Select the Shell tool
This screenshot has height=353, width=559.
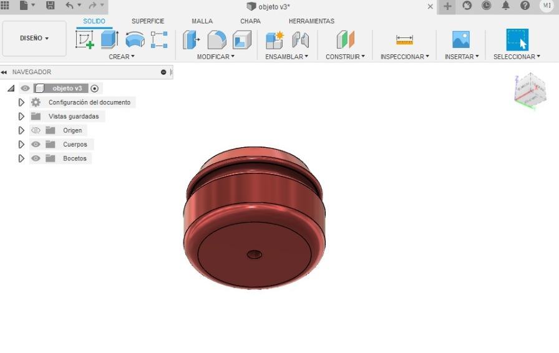pyautogui.click(x=242, y=39)
